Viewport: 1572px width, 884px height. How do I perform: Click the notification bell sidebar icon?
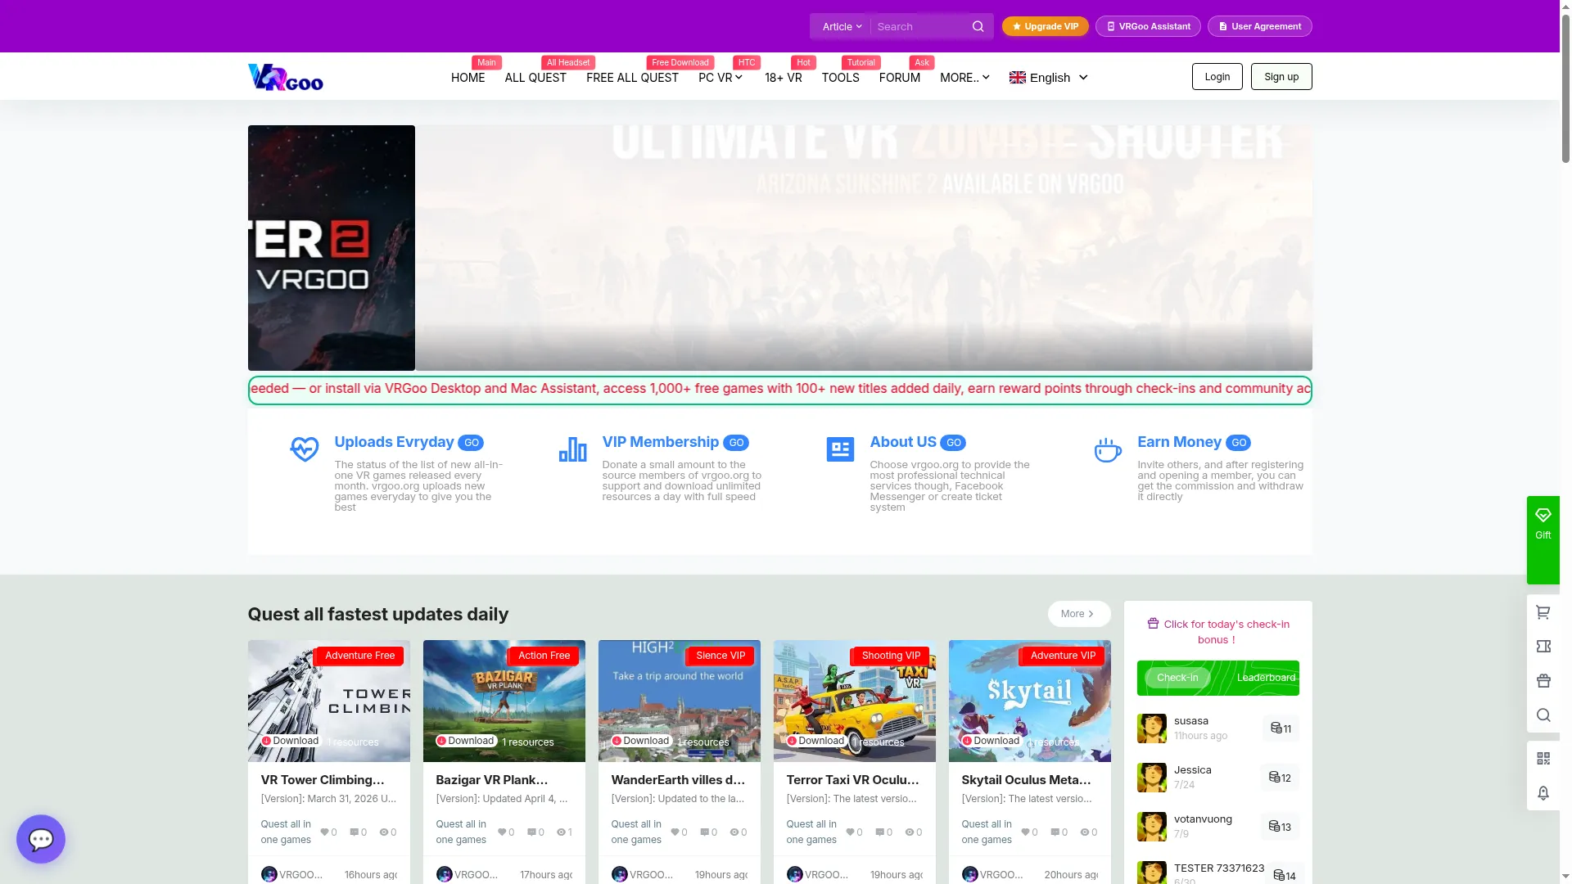pyautogui.click(x=1543, y=793)
